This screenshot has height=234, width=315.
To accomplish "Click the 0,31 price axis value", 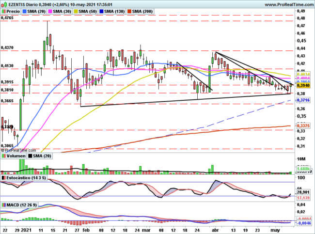I will [301, 146].
